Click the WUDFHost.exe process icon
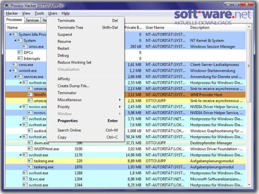259x194 pixels. tap(30, 149)
